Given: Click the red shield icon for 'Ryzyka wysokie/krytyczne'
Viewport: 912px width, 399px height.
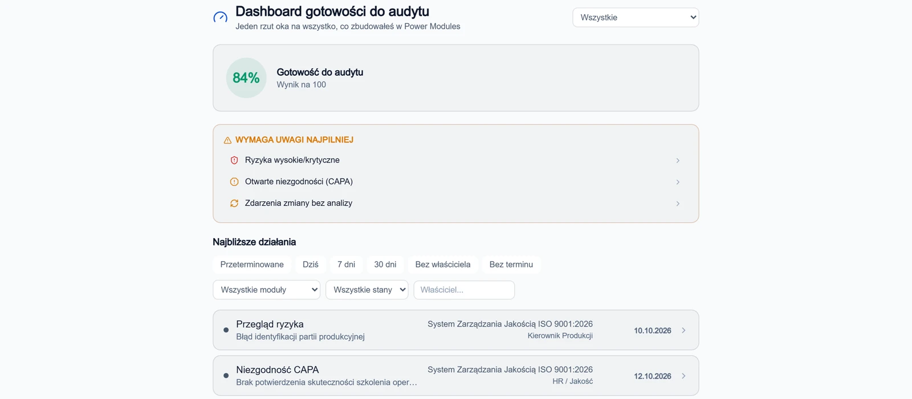Looking at the screenshot, I should pyautogui.click(x=234, y=160).
